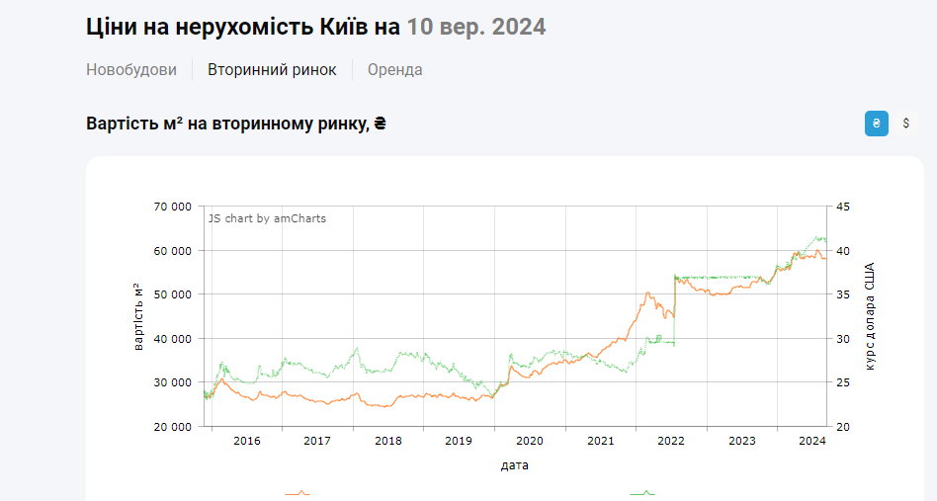Click the 2016 label on the date axis
The width and height of the screenshot is (937, 501).
[246, 441]
